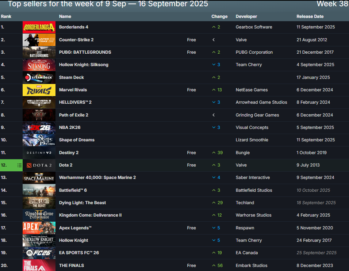Click the green rank 12 highlighted cell
The width and height of the screenshot is (349, 271).
(8, 165)
